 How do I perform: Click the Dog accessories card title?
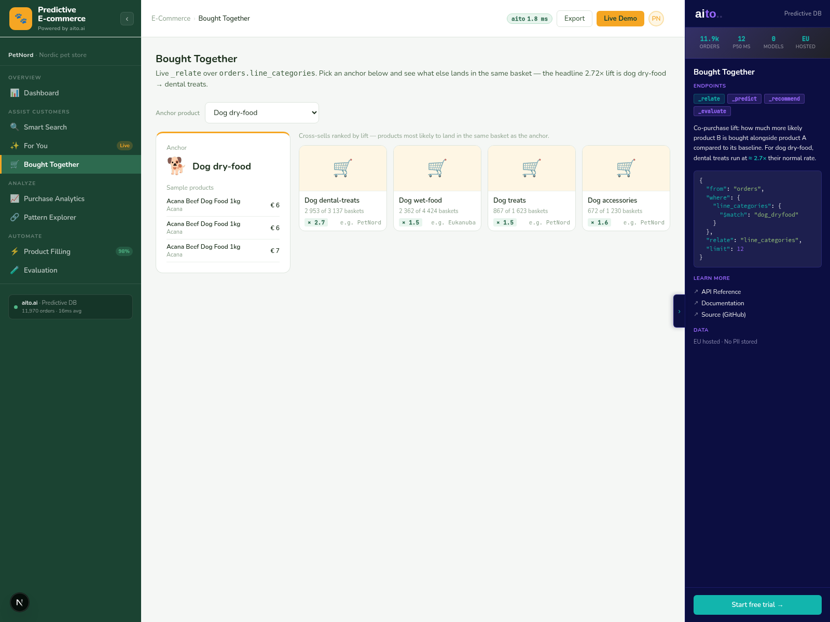point(612,201)
